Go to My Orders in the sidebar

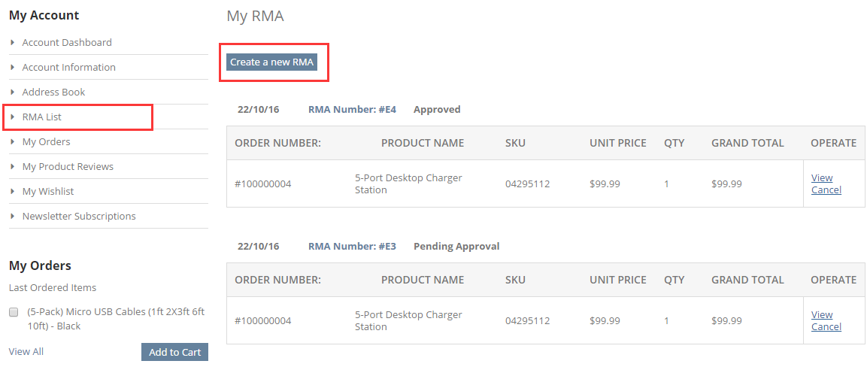pyautogui.click(x=46, y=142)
